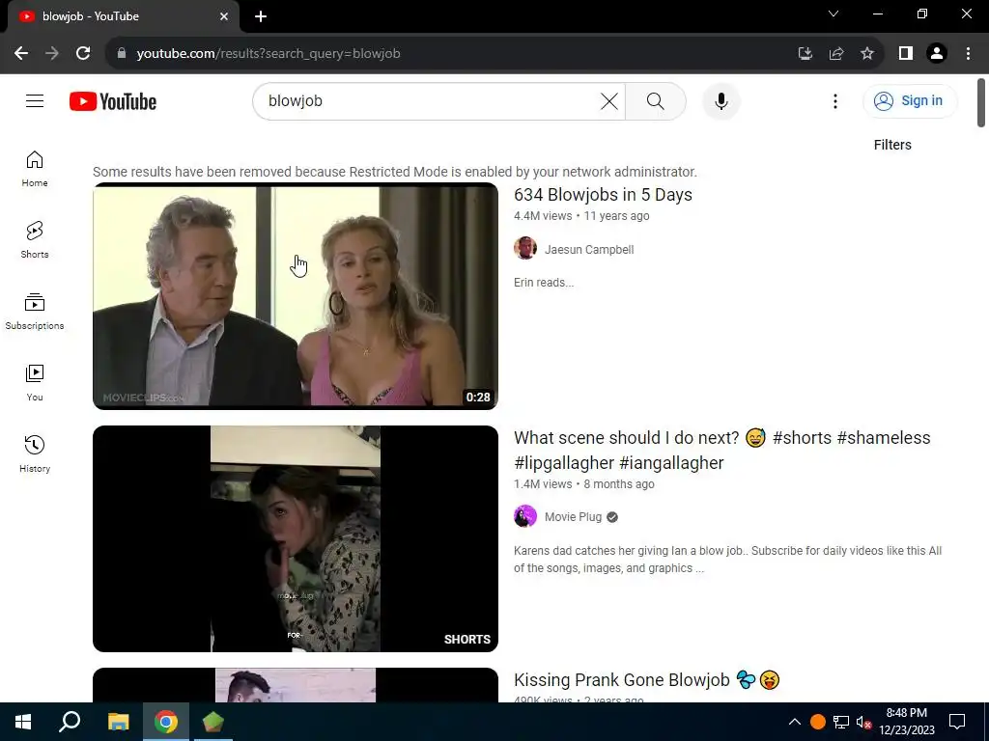Open the 'What scene should I do next?' title
The image size is (989, 741).
pyautogui.click(x=721, y=450)
